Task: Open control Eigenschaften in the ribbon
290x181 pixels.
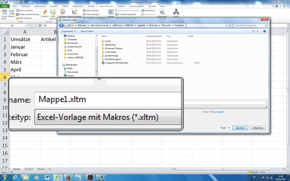Action: [x=91, y=10]
